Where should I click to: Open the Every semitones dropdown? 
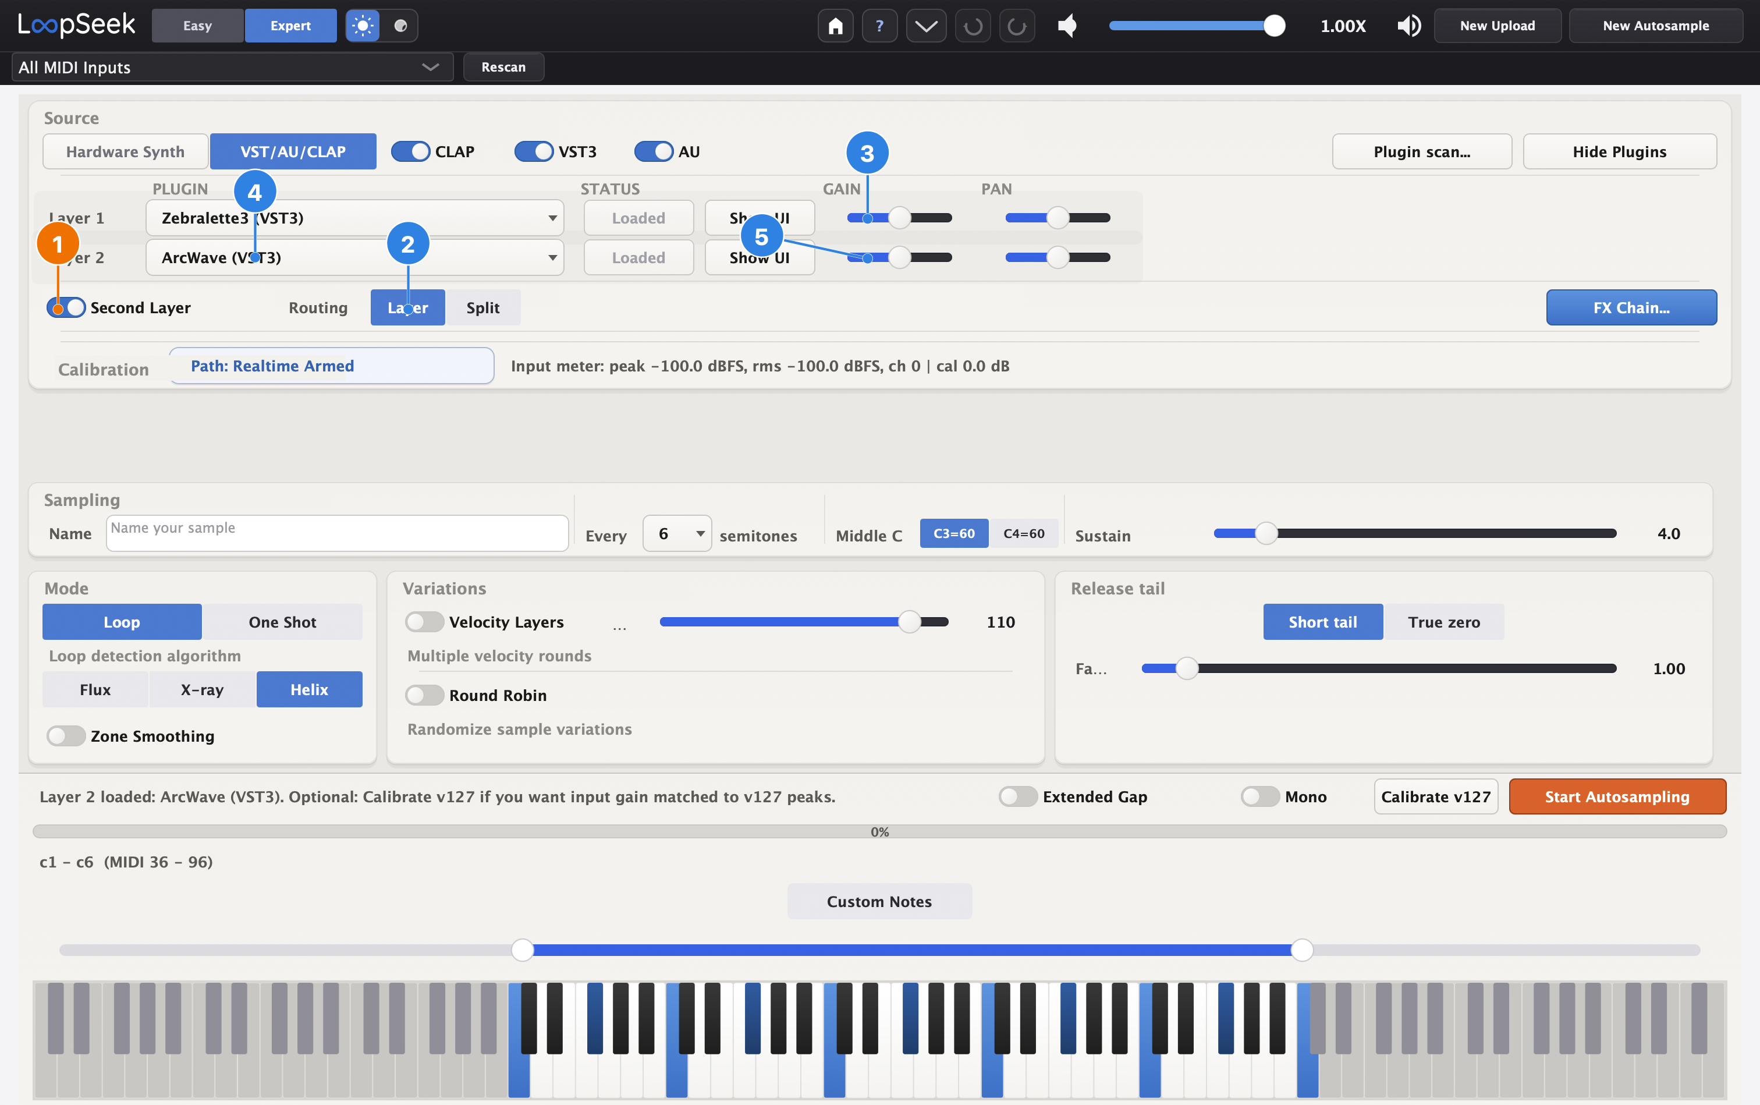tap(676, 533)
